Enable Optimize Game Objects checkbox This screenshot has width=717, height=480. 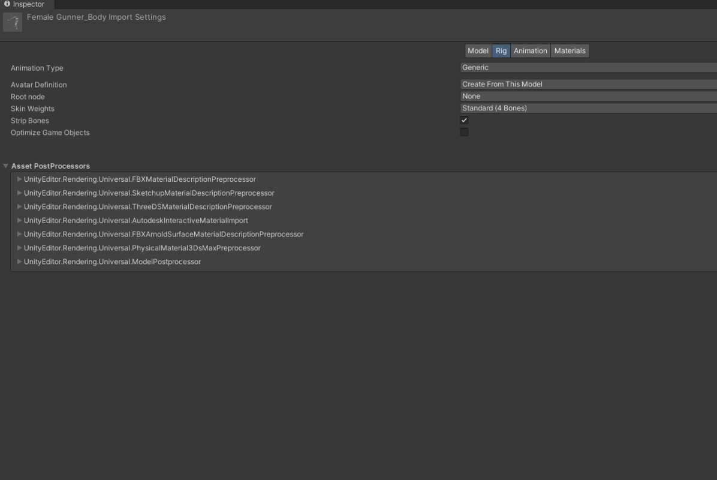(x=464, y=132)
